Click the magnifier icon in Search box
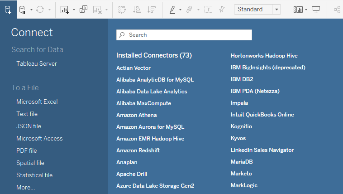 tap(122, 35)
